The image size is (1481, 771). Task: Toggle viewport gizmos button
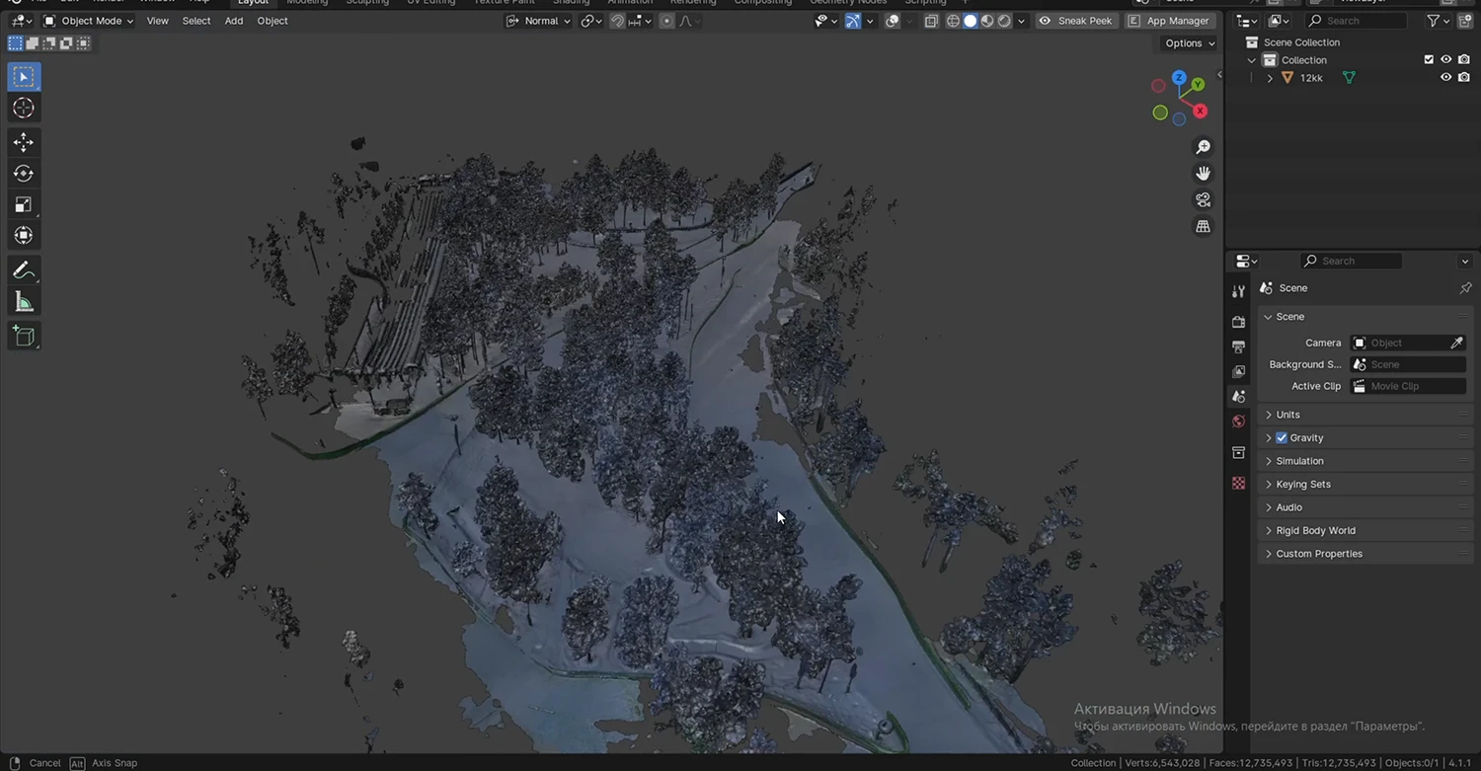tap(853, 21)
